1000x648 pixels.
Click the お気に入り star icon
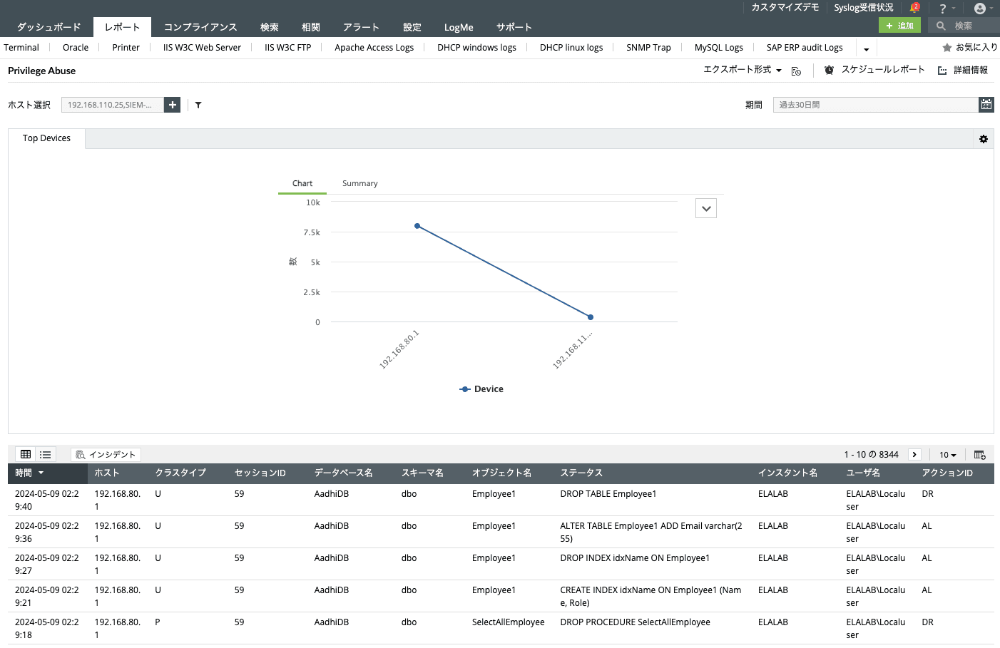[946, 47]
